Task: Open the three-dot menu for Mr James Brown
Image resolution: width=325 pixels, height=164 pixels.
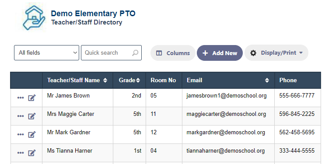Action: [20, 98]
